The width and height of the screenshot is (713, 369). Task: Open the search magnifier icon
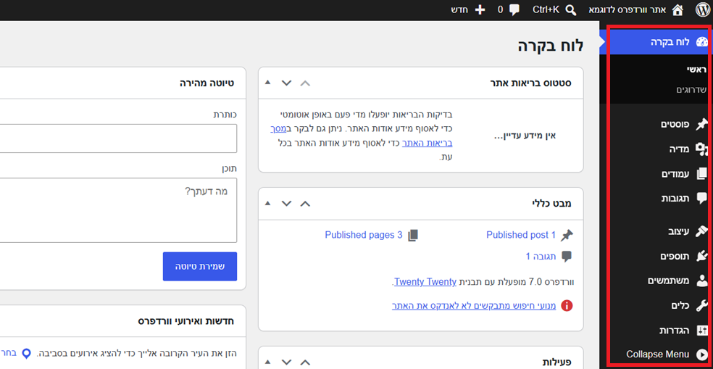(x=570, y=10)
